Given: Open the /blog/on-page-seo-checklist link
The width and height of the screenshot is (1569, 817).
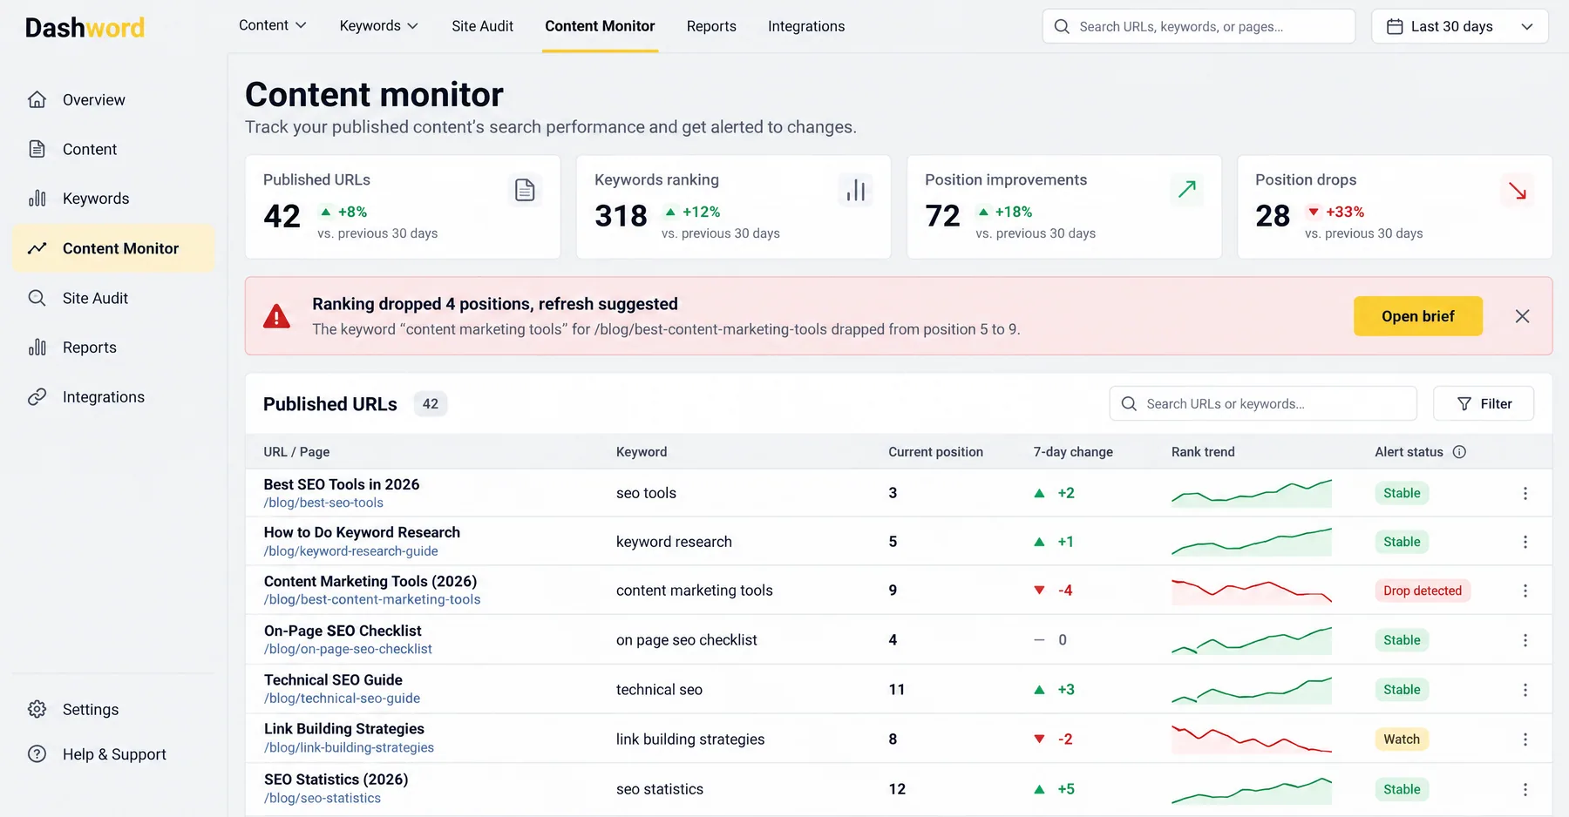Looking at the screenshot, I should coord(348,649).
